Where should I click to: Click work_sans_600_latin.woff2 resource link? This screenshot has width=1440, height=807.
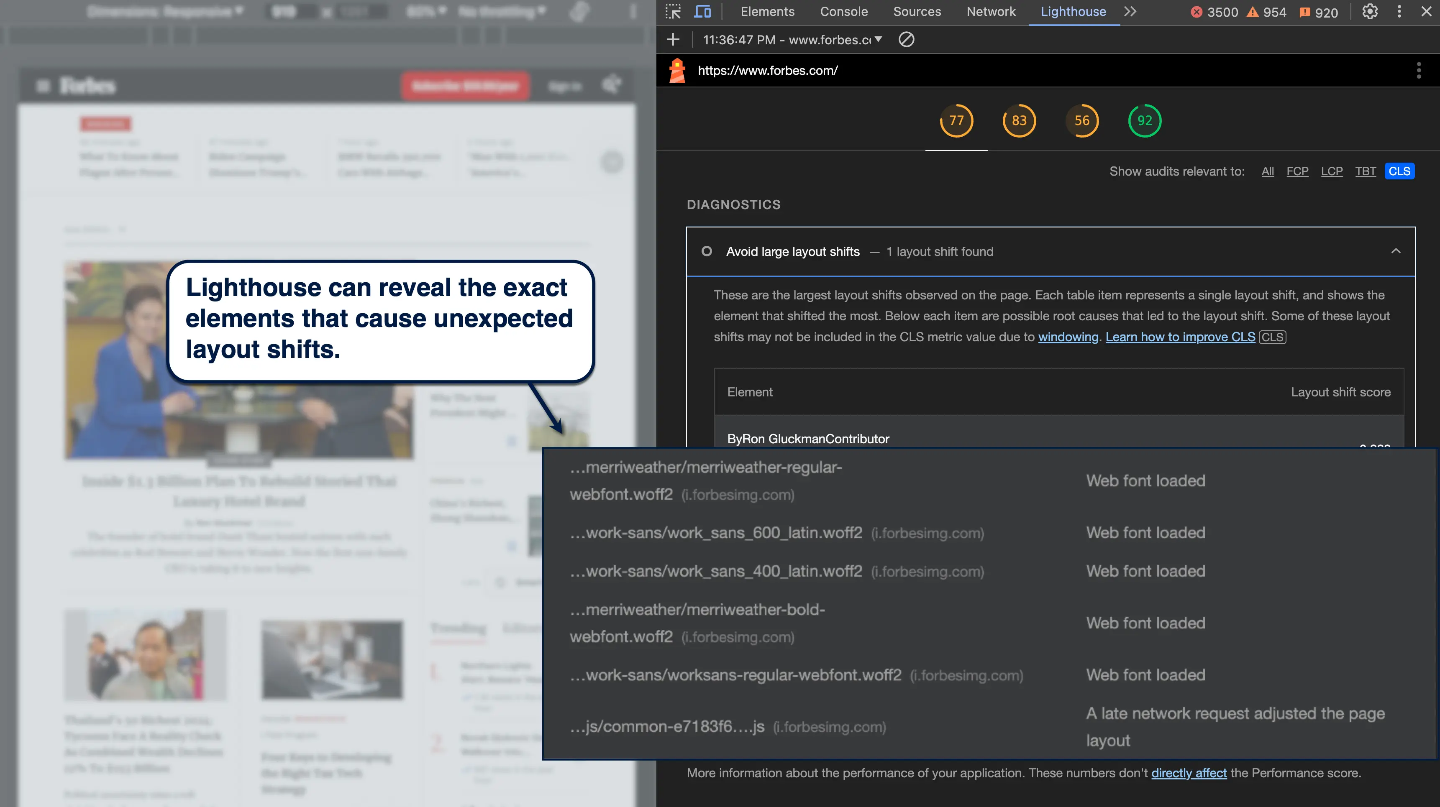[715, 533]
